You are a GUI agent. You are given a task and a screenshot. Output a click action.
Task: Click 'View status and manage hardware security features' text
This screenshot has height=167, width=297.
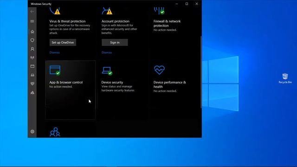coord(118,89)
